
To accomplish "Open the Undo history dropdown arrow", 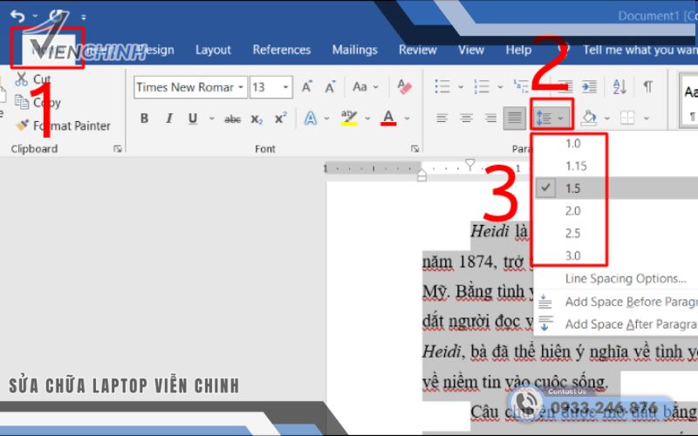I will coord(35,17).
